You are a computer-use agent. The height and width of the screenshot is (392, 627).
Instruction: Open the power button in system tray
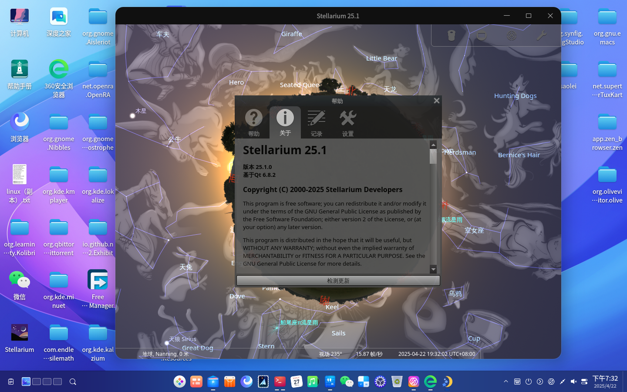click(x=529, y=382)
